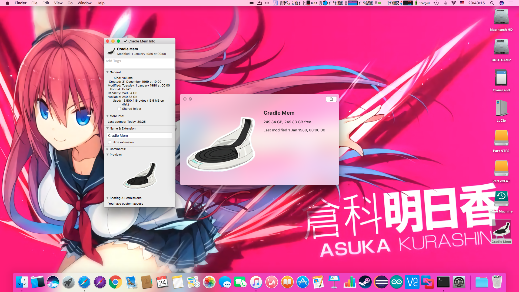The width and height of the screenshot is (519, 292).
Task: Open iTunes music icon in Dock
Action: pos(256,282)
